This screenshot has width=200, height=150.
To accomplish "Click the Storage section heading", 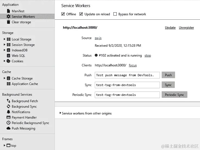I will (x=8, y=33).
